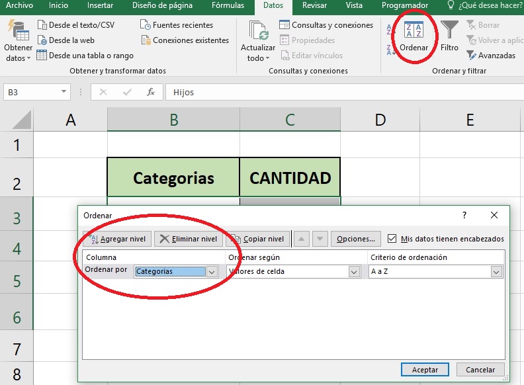Expand the Name Box dropdown arrow
The width and height of the screenshot is (524, 385).
(x=64, y=93)
